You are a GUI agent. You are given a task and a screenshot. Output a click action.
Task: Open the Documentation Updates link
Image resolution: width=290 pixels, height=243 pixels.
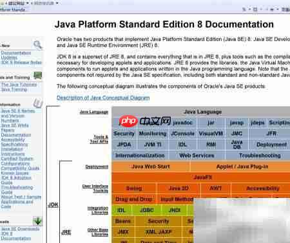16,55
